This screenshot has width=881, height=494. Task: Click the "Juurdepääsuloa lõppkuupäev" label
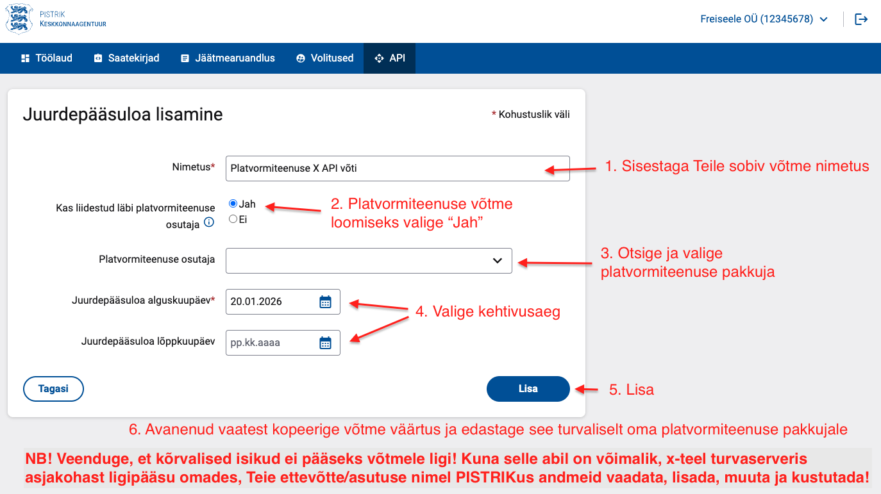click(x=148, y=341)
